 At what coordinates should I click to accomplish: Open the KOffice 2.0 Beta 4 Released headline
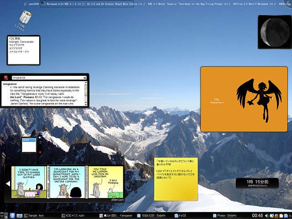pyautogui.click(x=250, y=4)
